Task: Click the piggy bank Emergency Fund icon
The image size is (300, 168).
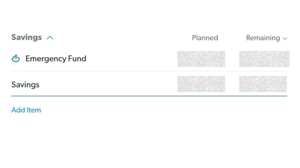Action: click(16, 59)
